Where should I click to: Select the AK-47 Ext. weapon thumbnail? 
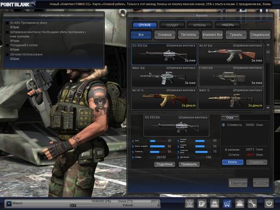point(231,54)
